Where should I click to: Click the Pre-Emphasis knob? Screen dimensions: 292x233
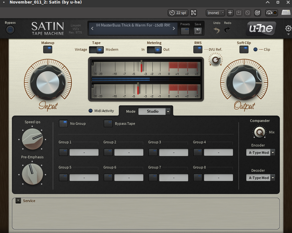click(x=32, y=174)
